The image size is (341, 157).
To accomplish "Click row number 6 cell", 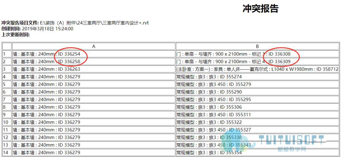I will pos(7,92).
